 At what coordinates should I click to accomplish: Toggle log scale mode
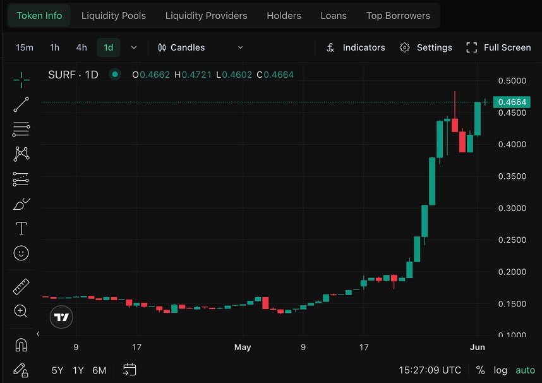tap(500, 370)
